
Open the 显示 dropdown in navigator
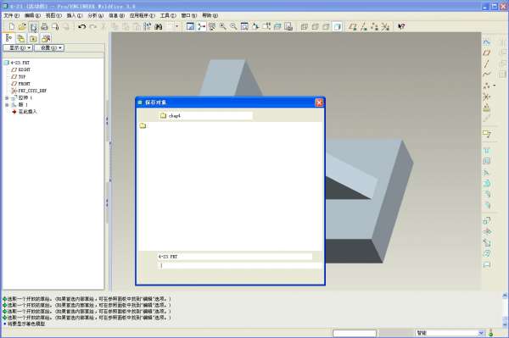click(x=18, y=48)
